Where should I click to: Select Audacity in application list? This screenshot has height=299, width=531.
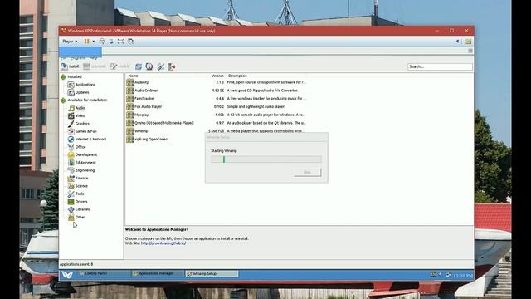coord(217,82)
